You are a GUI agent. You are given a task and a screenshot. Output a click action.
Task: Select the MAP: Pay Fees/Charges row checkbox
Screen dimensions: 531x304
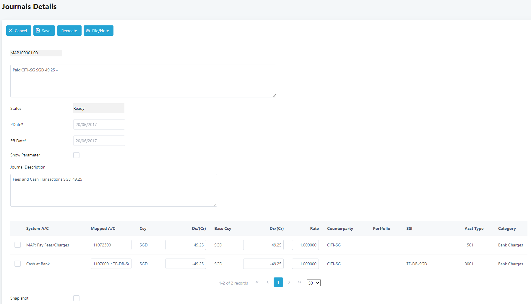point(18,245)
